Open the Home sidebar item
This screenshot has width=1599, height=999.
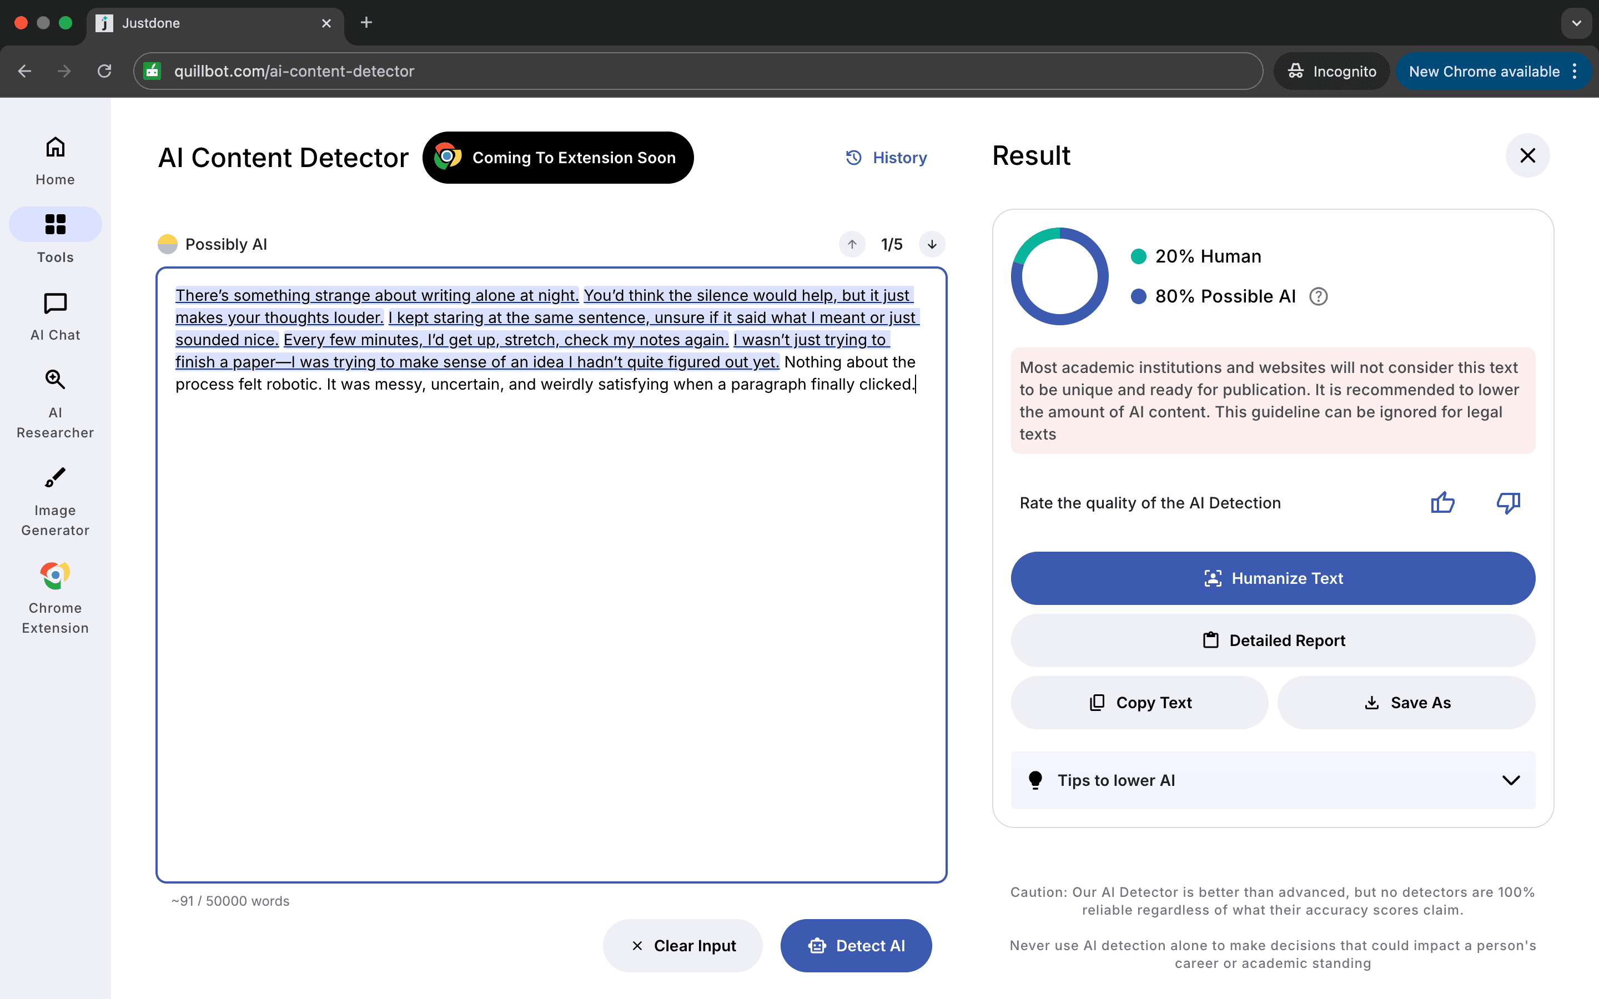tap(55, 160)
